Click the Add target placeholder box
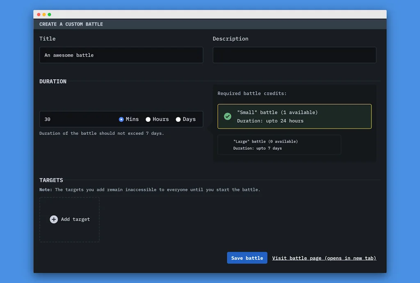 click(69, 219)
